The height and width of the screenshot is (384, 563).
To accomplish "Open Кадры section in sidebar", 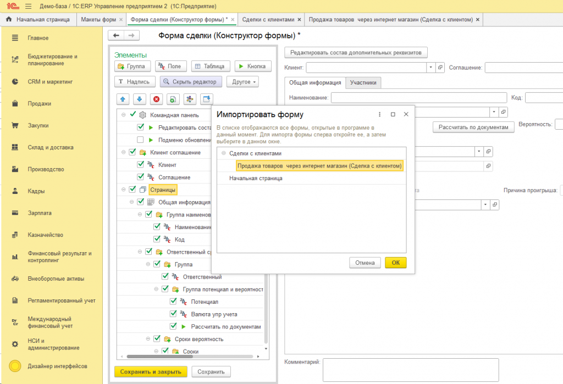I will point(36,191).
